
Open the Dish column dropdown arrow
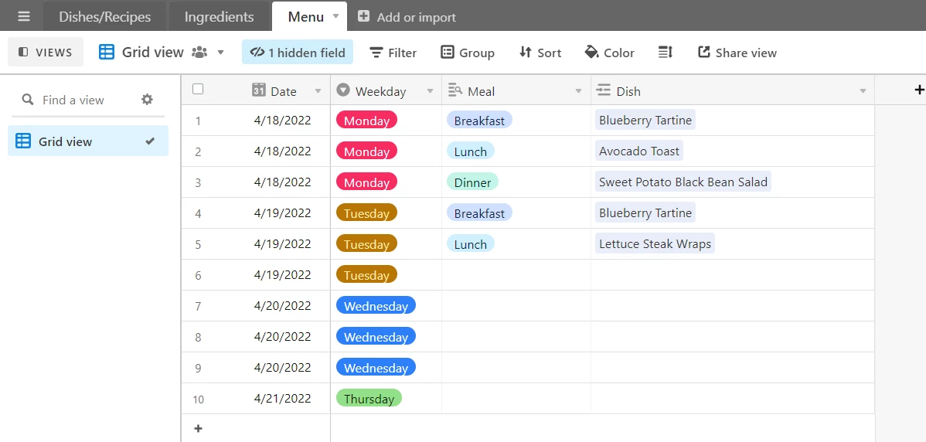point(863,91)
